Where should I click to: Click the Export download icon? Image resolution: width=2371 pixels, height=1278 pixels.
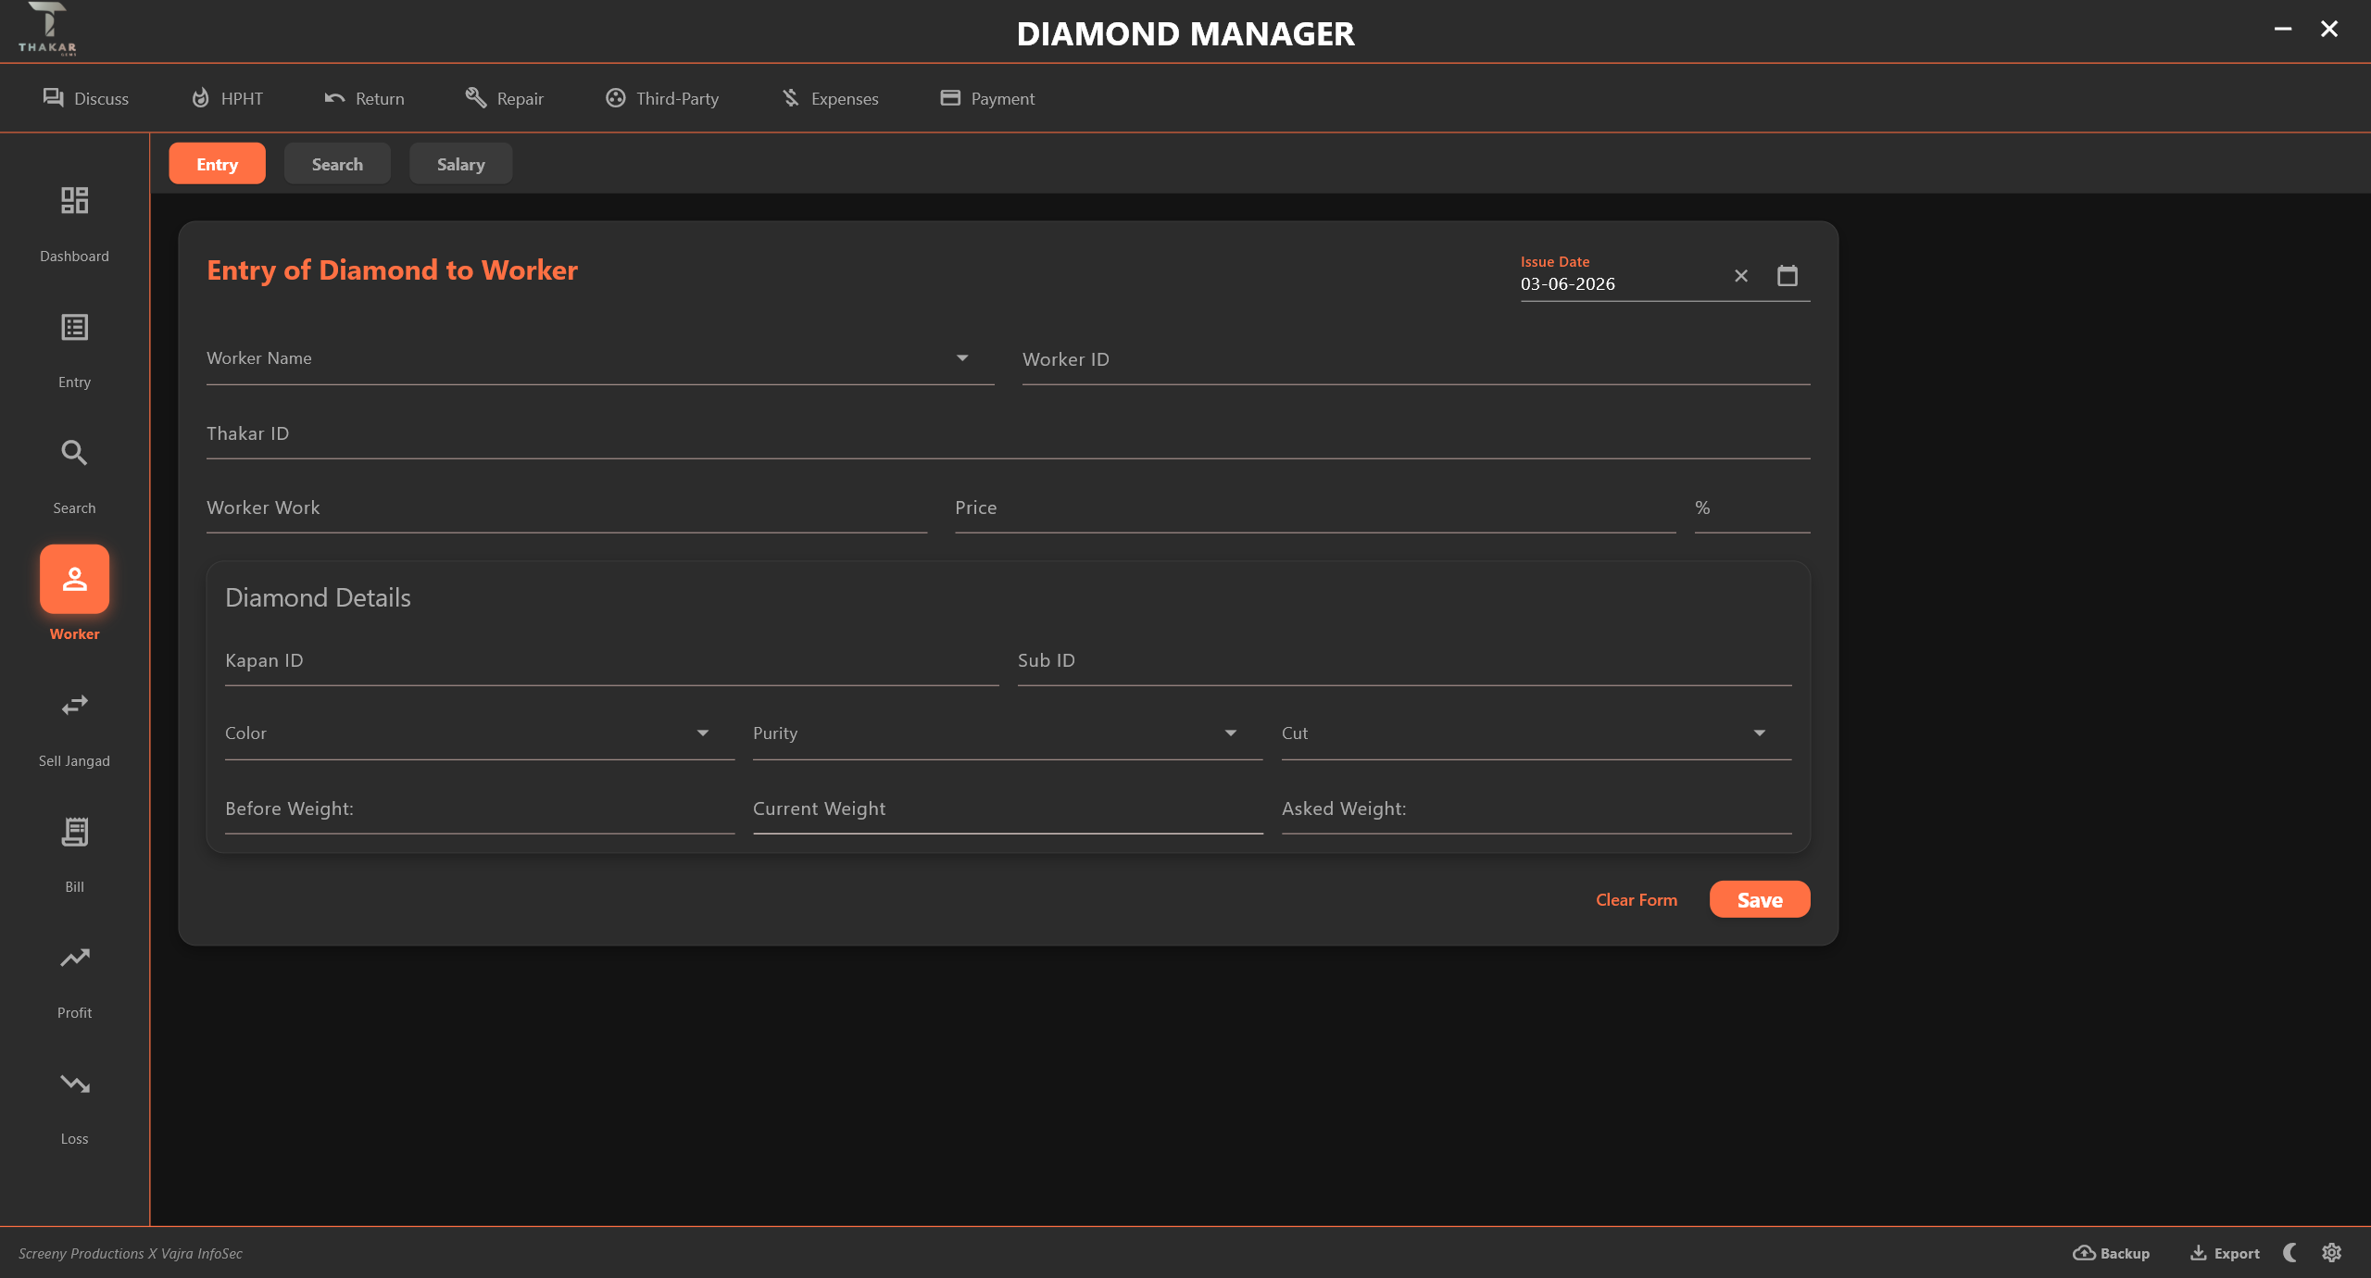(2198, 1253)
